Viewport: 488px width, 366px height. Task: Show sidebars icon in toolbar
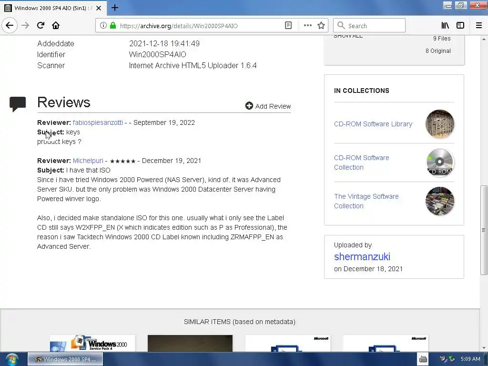(460, 26)
